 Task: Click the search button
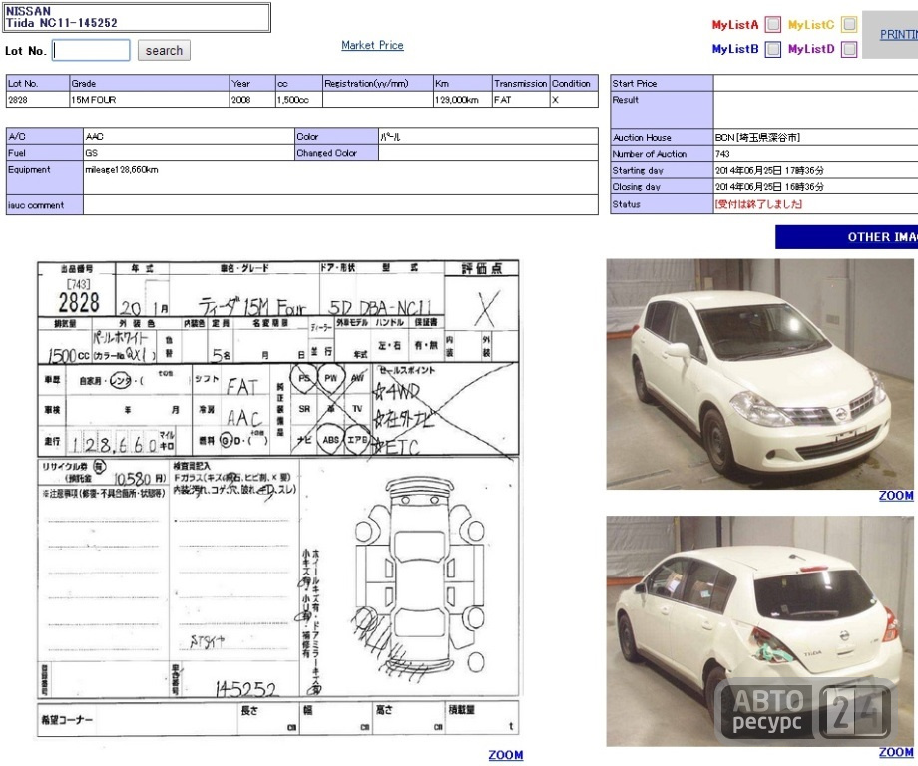pyautogui.click(x=164, y=50)
